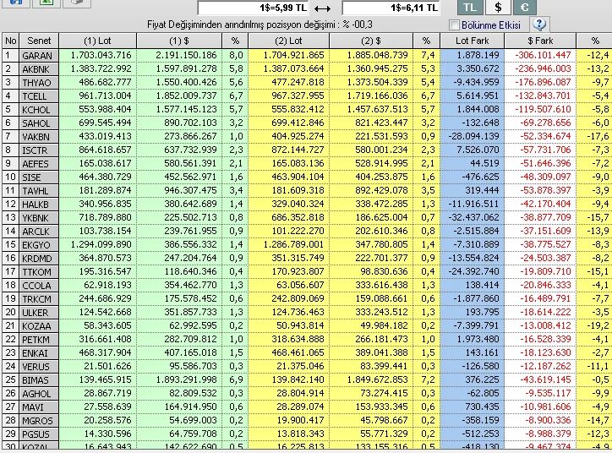Click AKBNK (1) $ value 1.597.891.278
Screen dimensions: 612x453
tap(186, 68)
